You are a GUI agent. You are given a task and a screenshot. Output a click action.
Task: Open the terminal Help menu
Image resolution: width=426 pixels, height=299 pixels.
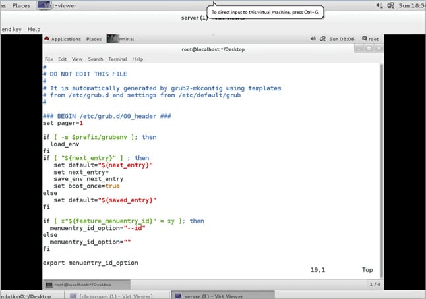[x=137, y=59]
